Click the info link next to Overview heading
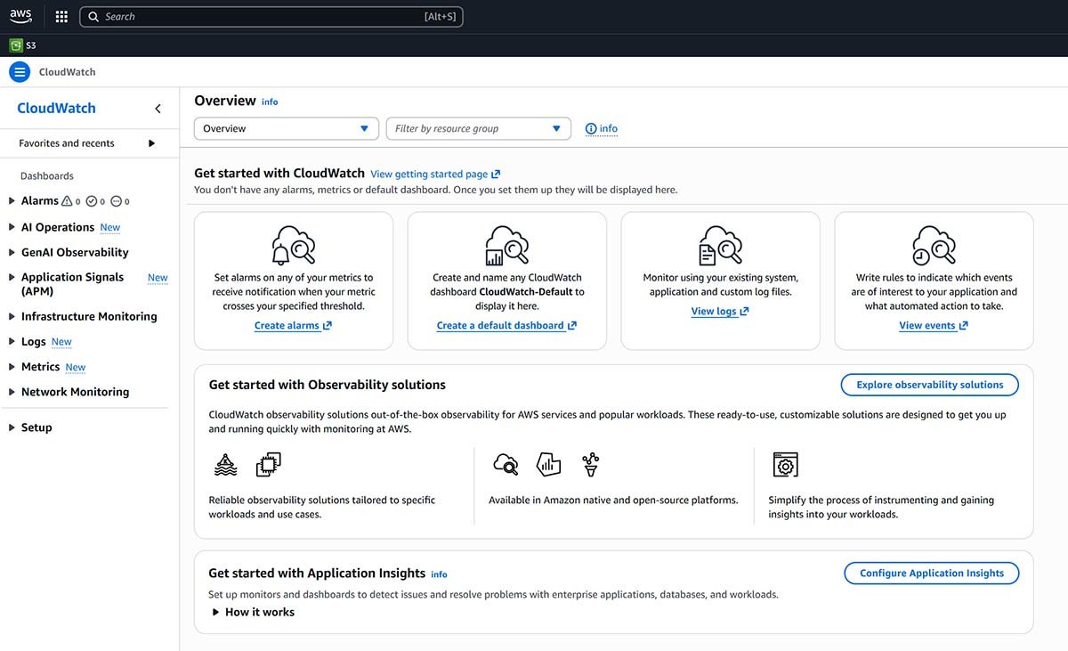Viewport: 1068px width, 651px height. [270, 102]
